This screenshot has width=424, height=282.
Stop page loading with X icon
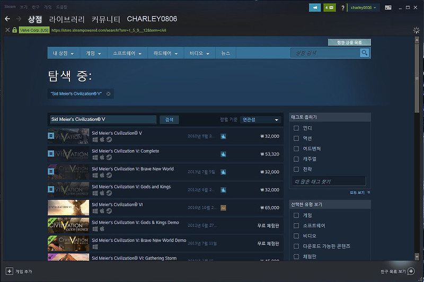click(7, 30)
